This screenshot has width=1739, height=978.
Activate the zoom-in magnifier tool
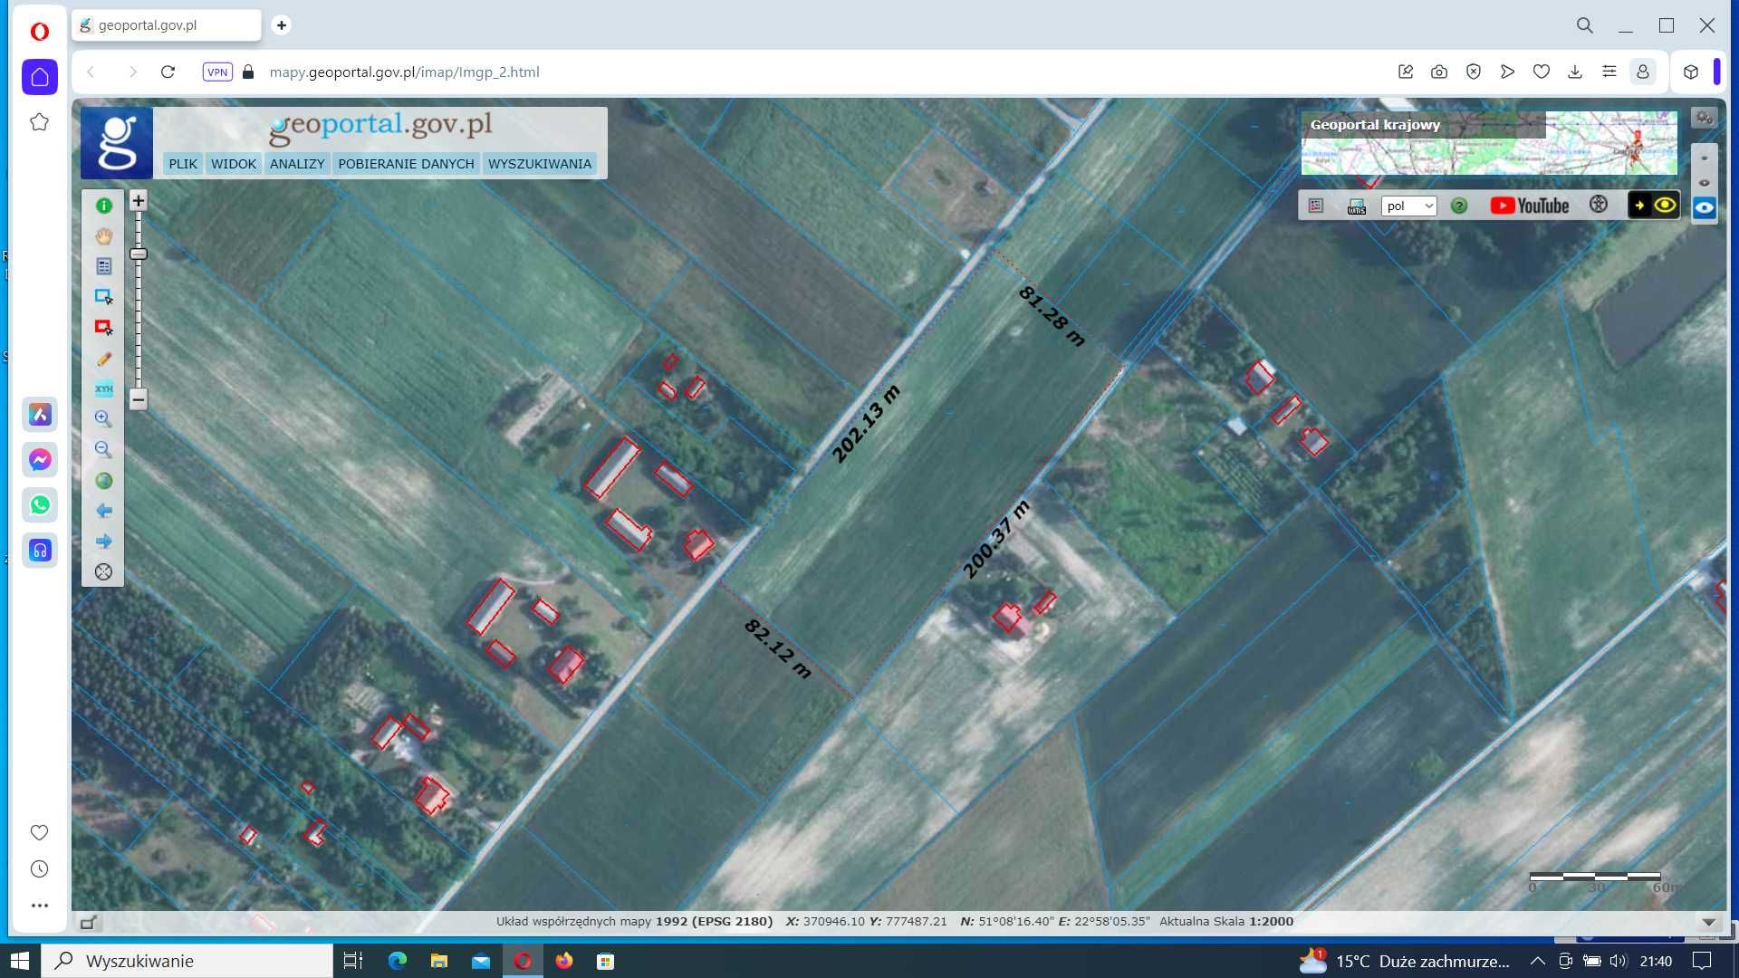[103, 419]
